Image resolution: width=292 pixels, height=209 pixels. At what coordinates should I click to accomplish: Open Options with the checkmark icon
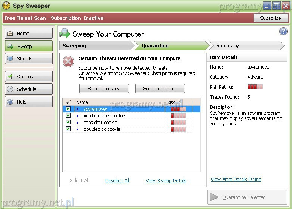29,77
